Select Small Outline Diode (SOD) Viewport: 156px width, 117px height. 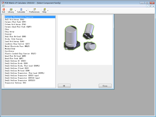click(30, 63)
